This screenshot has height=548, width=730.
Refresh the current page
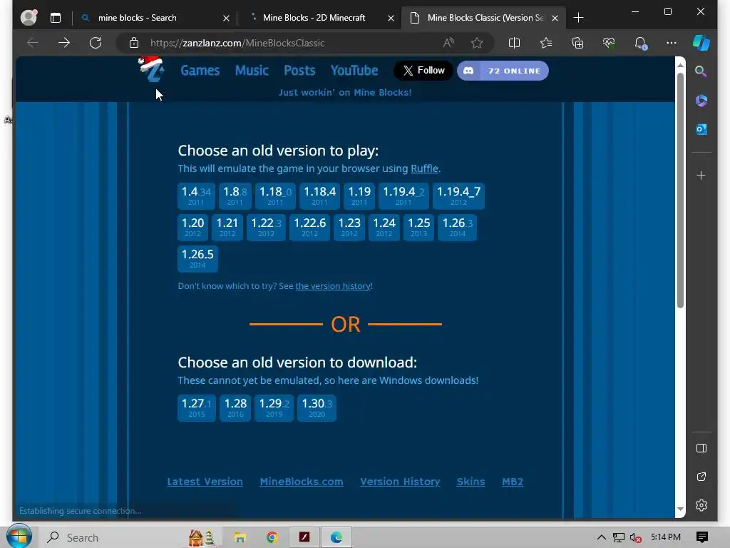click(96, 43)
